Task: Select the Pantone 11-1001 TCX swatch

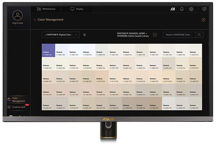Action: (x=169, y=50)
